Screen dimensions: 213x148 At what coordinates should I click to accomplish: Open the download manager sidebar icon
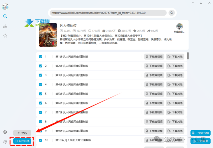coord(5,26)
